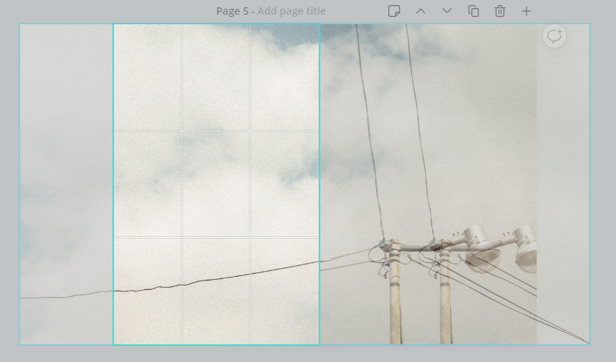Delete page with the trash icon
The width and height of the screenshot is (616, 362).
(500, 11)
